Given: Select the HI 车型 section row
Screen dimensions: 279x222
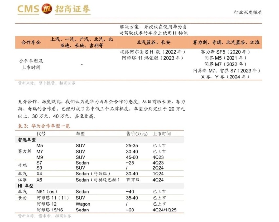Looking at the screenshot, I should 99,186.
